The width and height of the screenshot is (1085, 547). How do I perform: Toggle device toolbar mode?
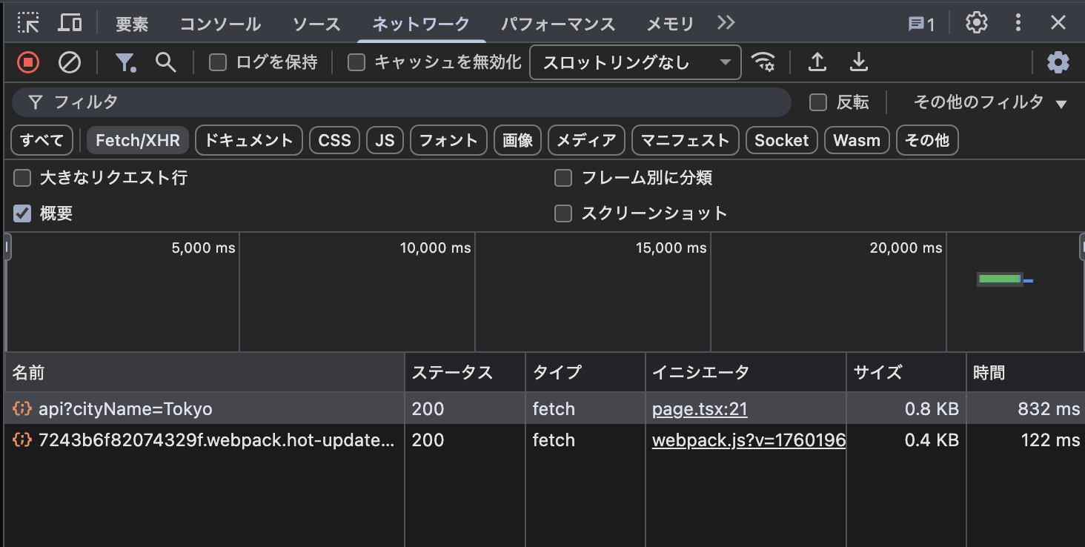coord(70,22)
